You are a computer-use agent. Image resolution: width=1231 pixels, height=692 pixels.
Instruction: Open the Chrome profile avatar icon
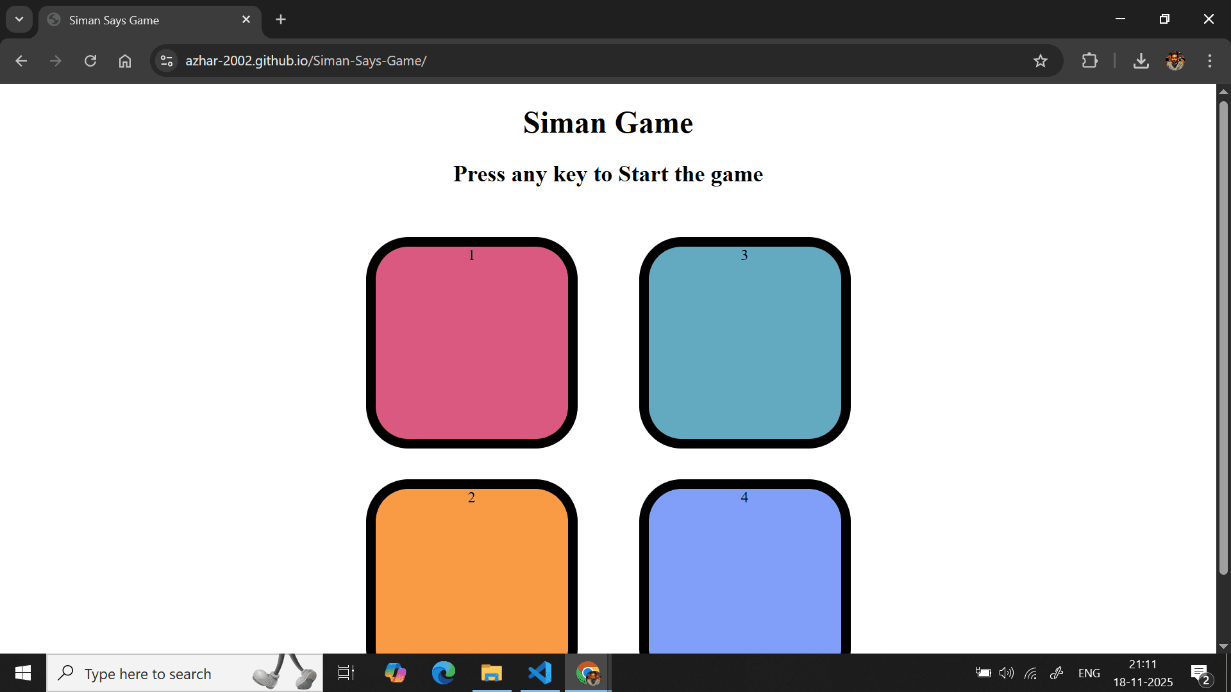(1175, 61)
